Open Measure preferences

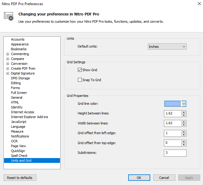[x=17, y=131]
